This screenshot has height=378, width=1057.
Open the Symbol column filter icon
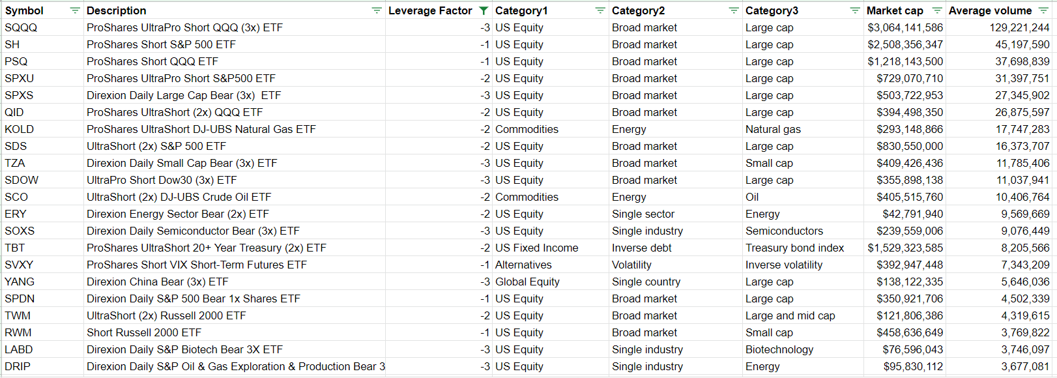pyautogui.click(x=75, y=10)
